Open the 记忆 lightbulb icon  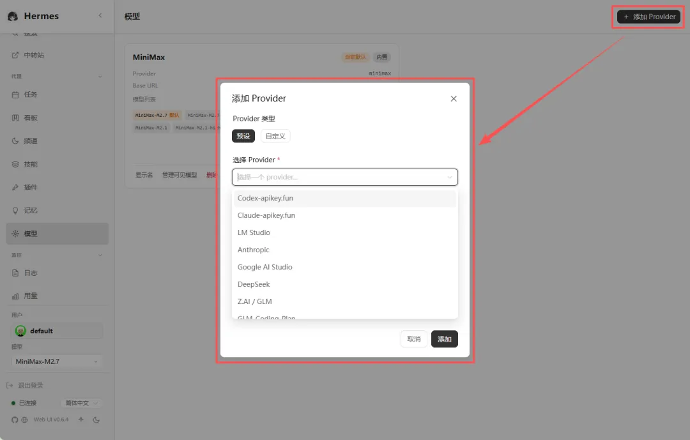[15, 210]
